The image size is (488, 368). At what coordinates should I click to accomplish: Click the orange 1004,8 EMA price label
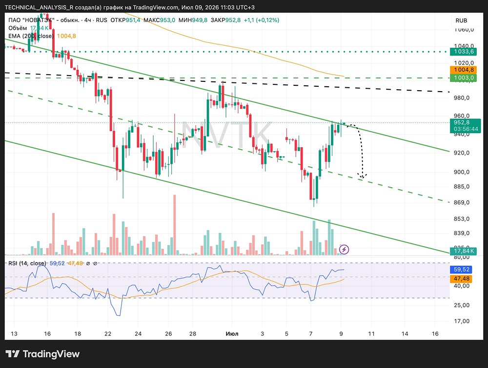pyautogui.click(x=464, y=70)
